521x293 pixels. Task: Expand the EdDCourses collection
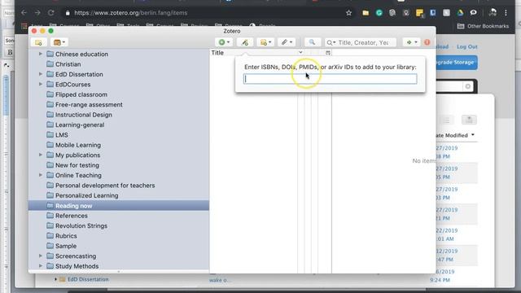41,84
